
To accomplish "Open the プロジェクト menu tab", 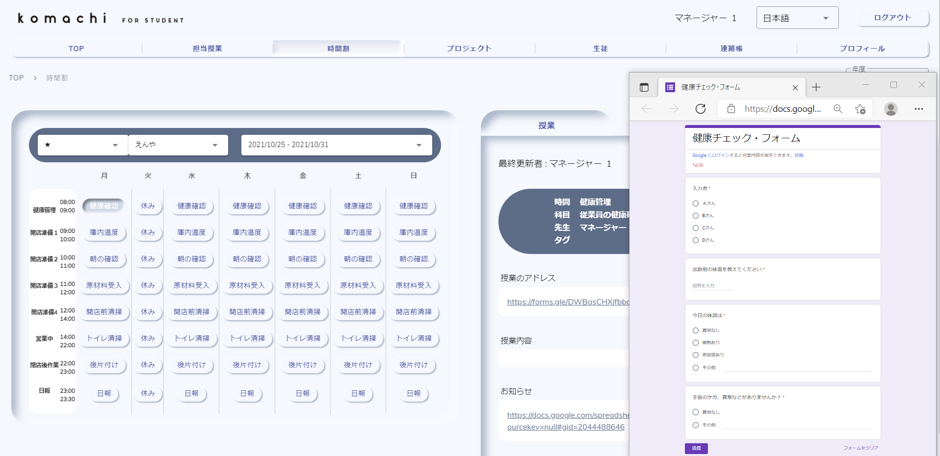I will click(x=470, y=49).
